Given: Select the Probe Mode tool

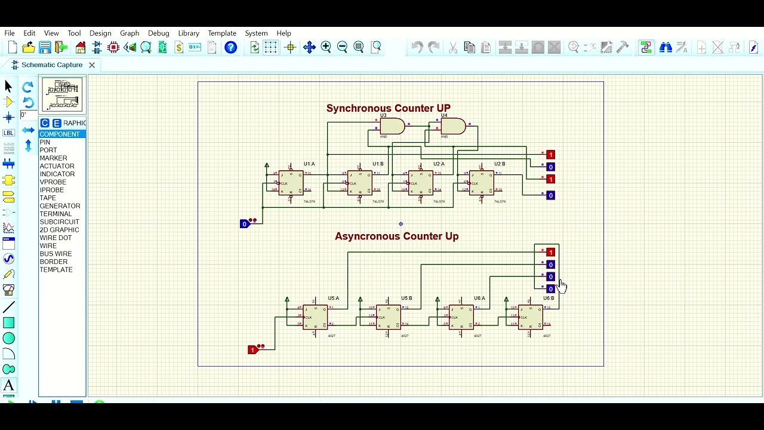Looking at the screenshot, I should [x=8, y=274].
